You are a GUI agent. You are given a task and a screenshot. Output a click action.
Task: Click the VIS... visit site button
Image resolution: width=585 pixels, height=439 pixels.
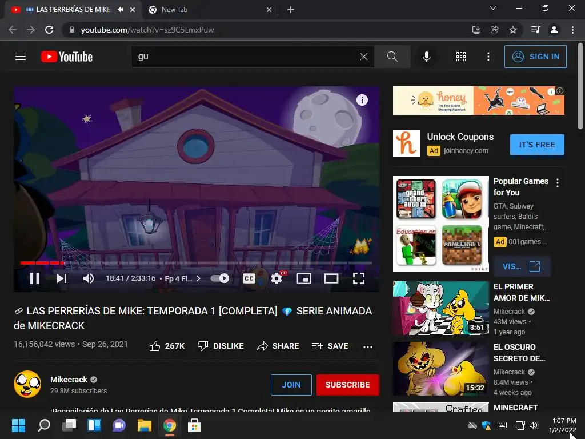point(522,266)
